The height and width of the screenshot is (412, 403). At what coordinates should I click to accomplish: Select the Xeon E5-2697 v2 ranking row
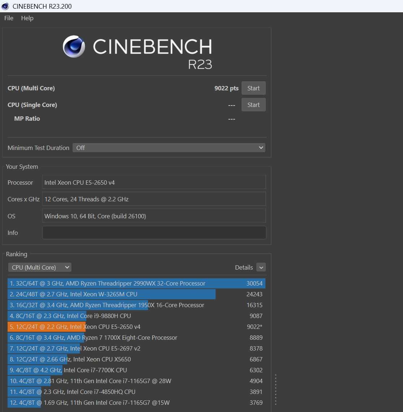coord(136,348)
